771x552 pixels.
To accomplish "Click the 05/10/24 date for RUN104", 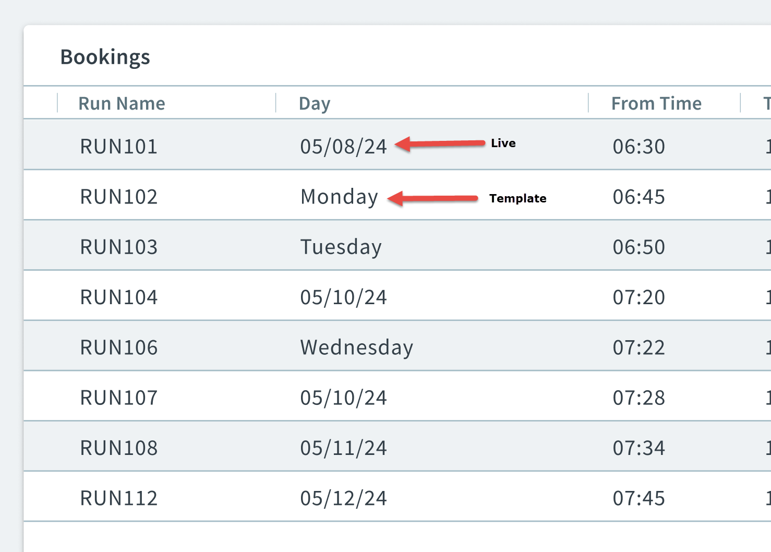I will pyautogui.click(x=343, y=297).
